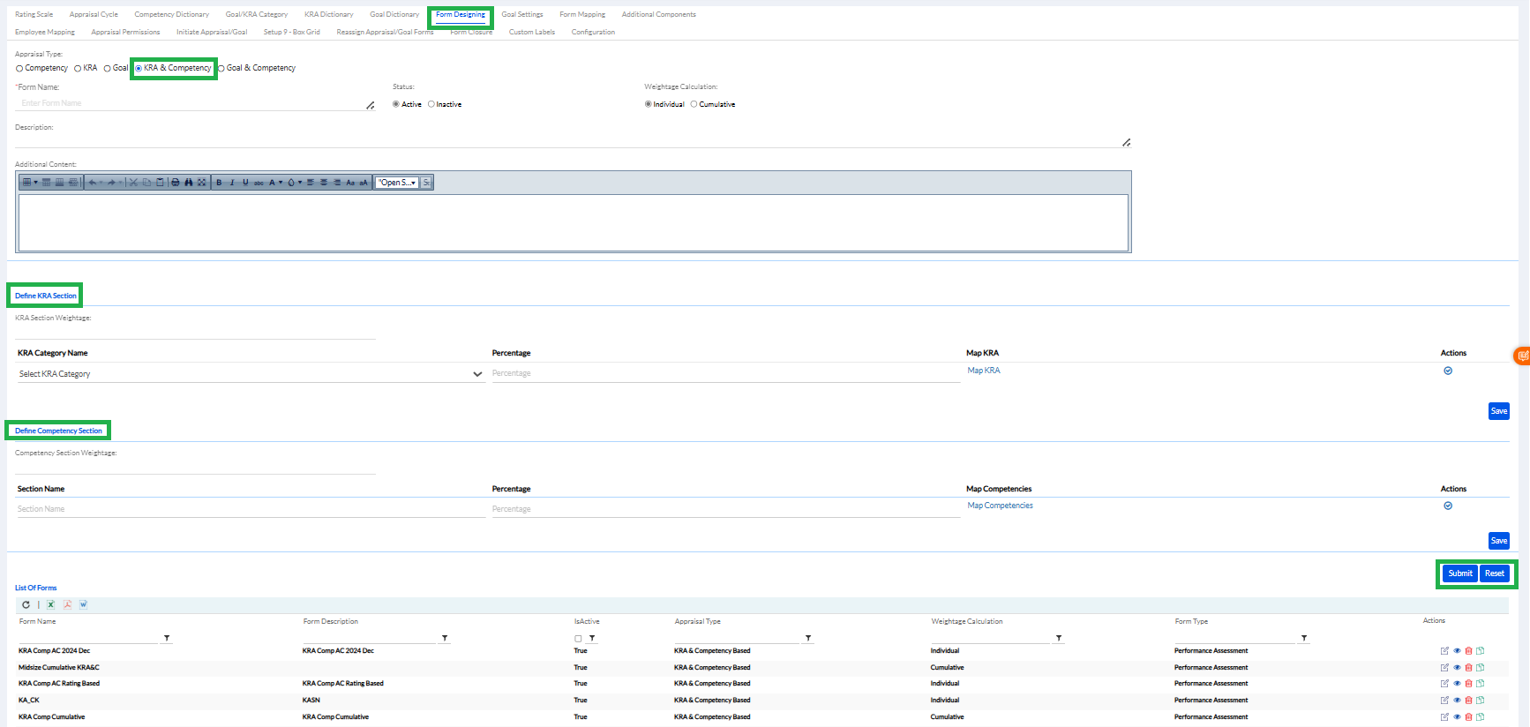View the KRA Comp AC Rating Based form
This screenshot has width=1530, height=727.
[1457, 684]
